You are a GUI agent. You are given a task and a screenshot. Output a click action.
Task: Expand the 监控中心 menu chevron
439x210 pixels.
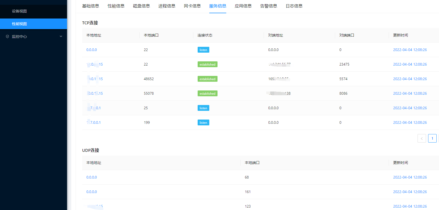click(x=61, y=36)
